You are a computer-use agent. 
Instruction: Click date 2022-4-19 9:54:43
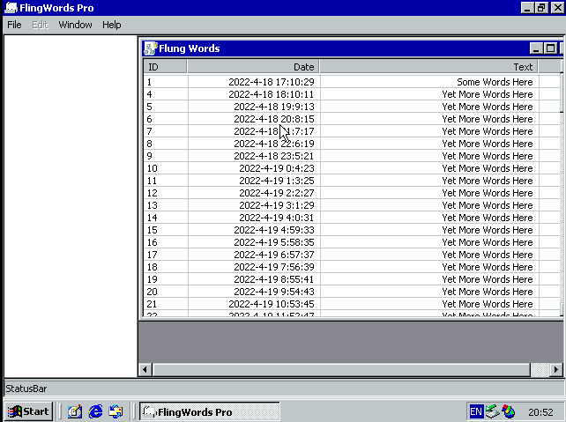coord(274,292)
